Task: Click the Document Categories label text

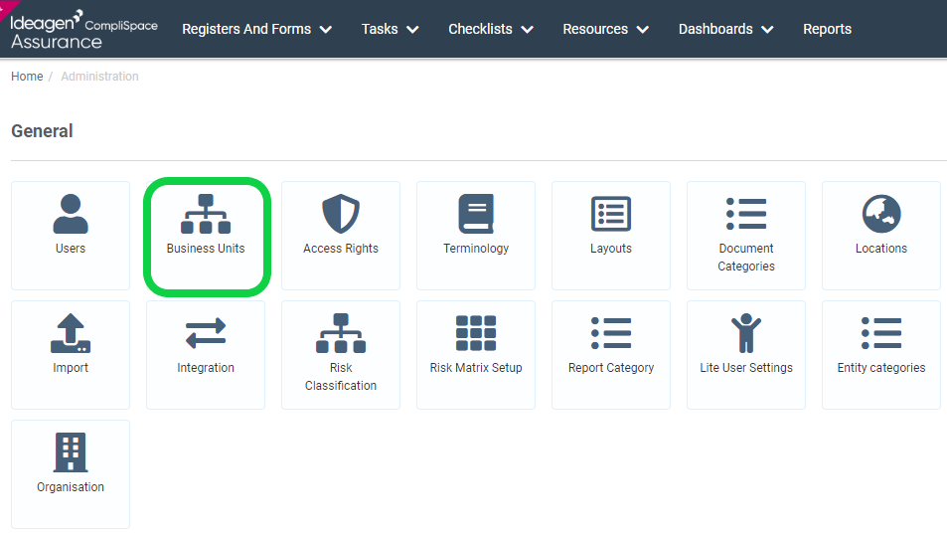Action: coord(746,258)
